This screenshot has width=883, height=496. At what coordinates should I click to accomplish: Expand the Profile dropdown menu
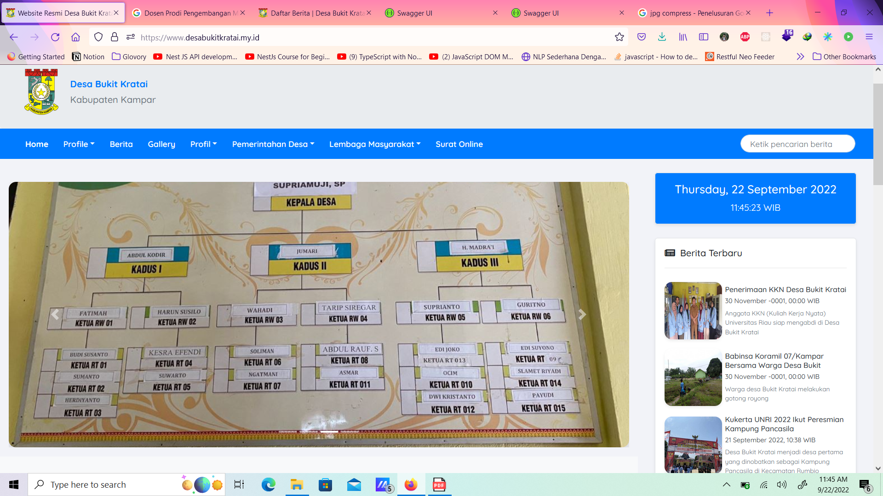tap(79, 144)
